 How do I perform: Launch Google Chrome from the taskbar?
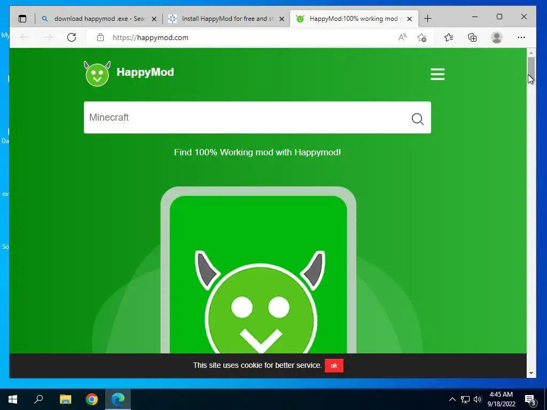coord(92,399)
